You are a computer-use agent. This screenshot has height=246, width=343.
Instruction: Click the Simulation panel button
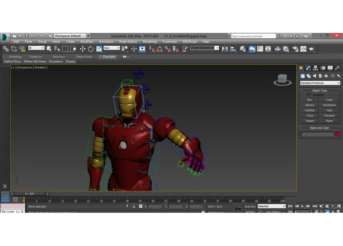[56, 61]
